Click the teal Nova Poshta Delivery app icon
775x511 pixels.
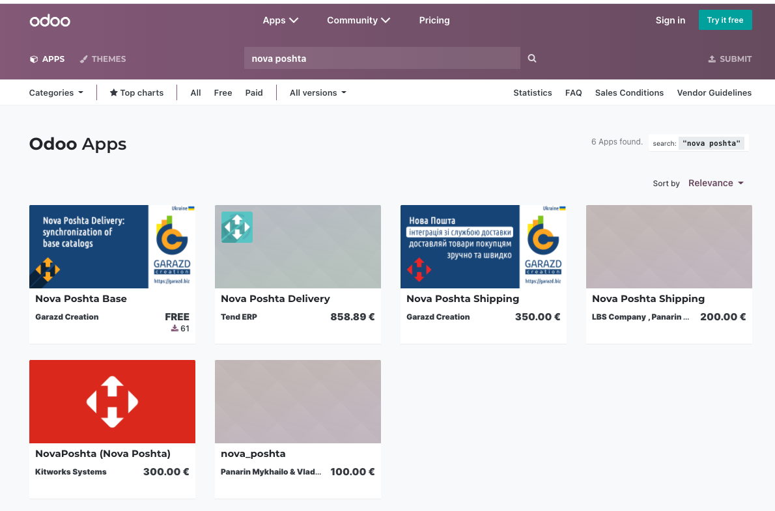[x=237, y=227]
